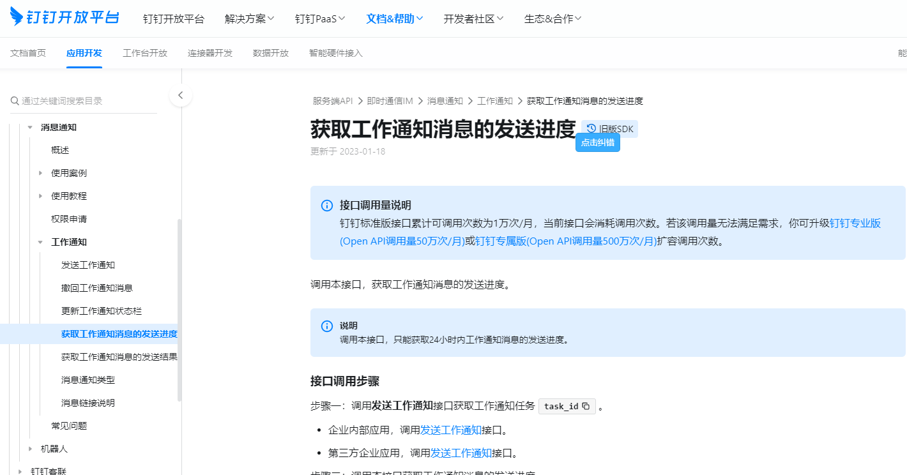
Task: Click the 接口调用量说明 notice title
Action: point(376,205)
